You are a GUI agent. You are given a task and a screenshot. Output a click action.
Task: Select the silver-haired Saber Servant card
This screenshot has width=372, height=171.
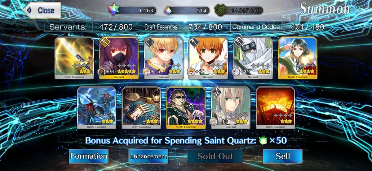tap(230, 107)
